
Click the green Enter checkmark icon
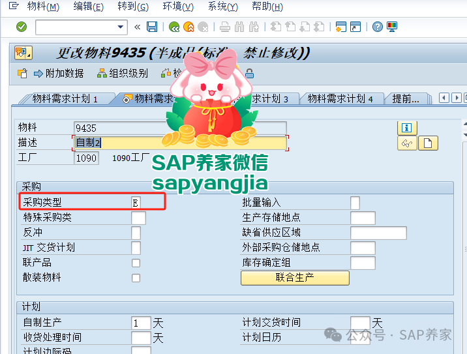22,27
